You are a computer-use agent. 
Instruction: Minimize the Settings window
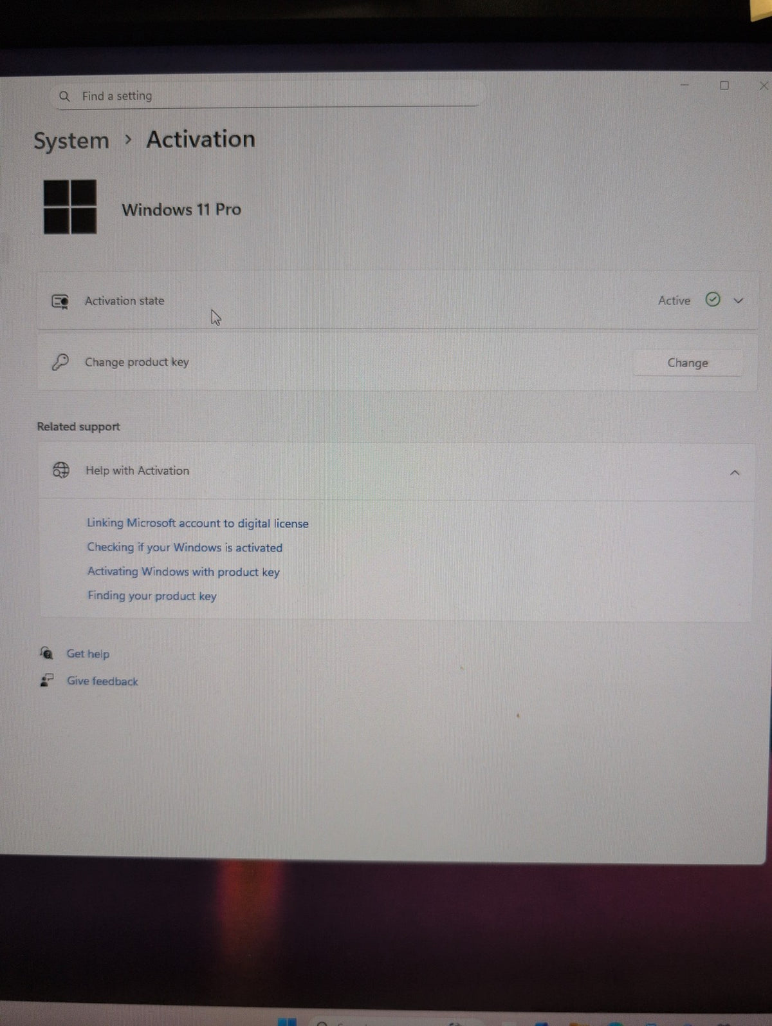click(685, 85)
